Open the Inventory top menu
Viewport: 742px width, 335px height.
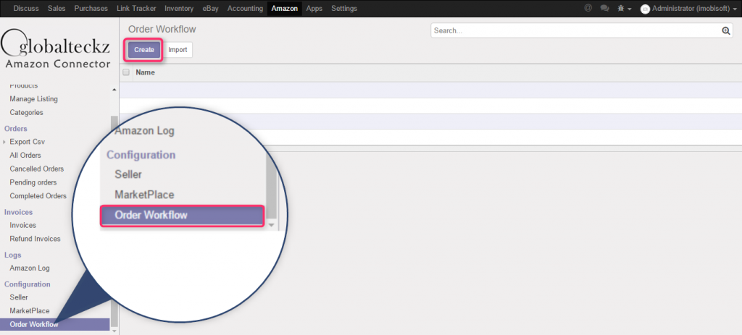click(x=178, y=8)
